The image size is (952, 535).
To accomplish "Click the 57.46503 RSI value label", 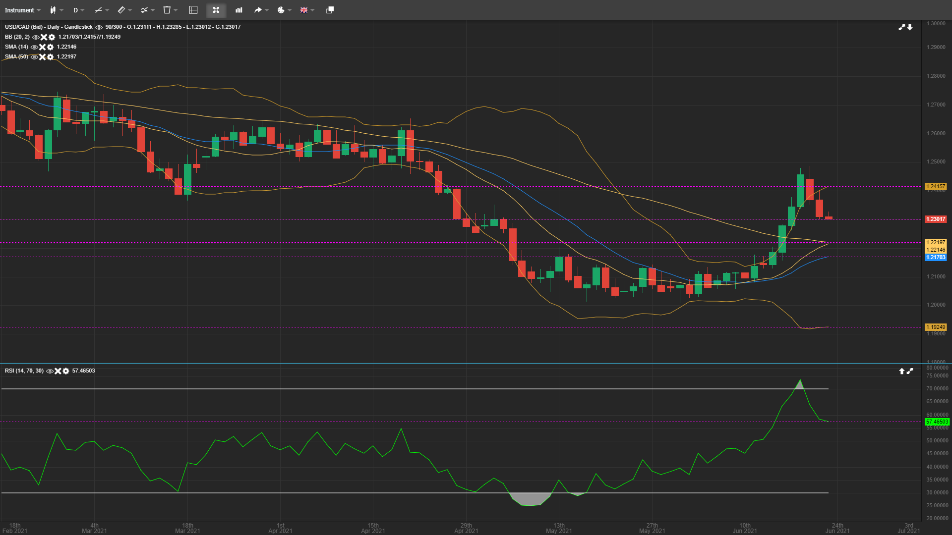I will (x=937, y=422).
